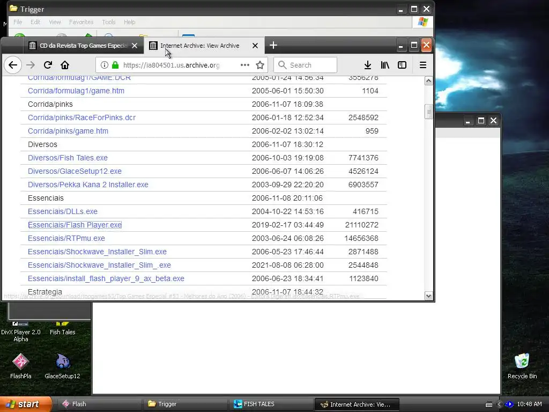Screen dimensions: 549x412
Task: Select the GlaceSetup12 desktop icon
Action: pos(62,366)
